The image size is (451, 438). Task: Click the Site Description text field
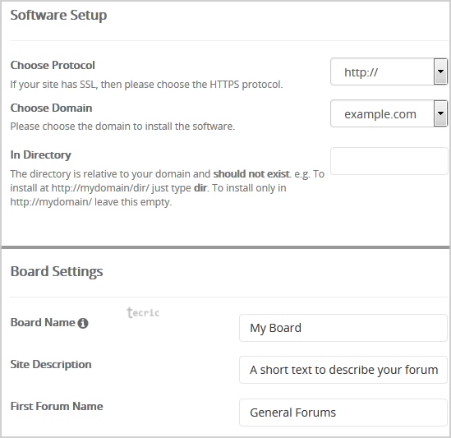point(343,370)
